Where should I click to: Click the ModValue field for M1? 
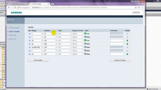click(x=117, y=54)
